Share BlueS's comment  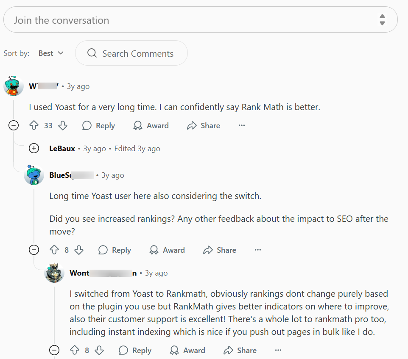219,250
